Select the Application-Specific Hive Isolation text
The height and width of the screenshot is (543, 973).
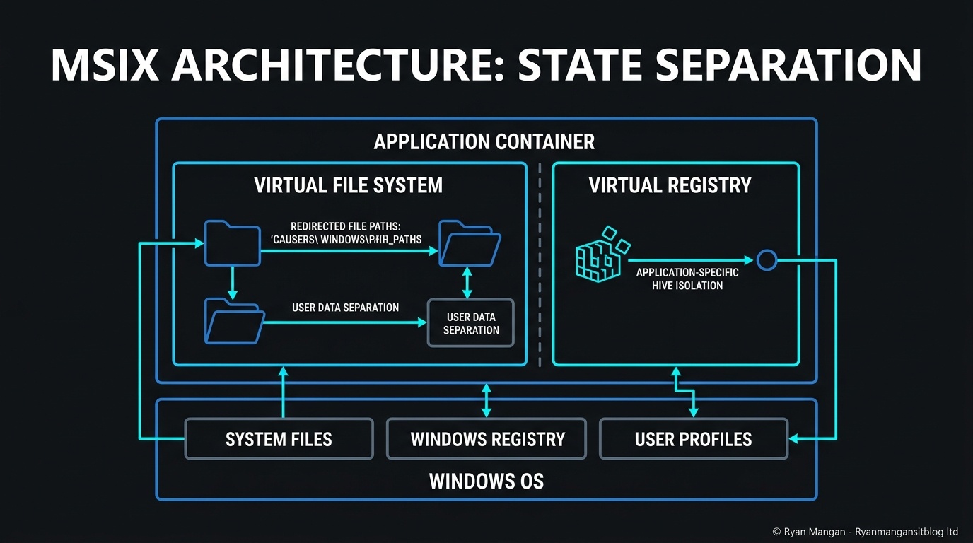687,279
